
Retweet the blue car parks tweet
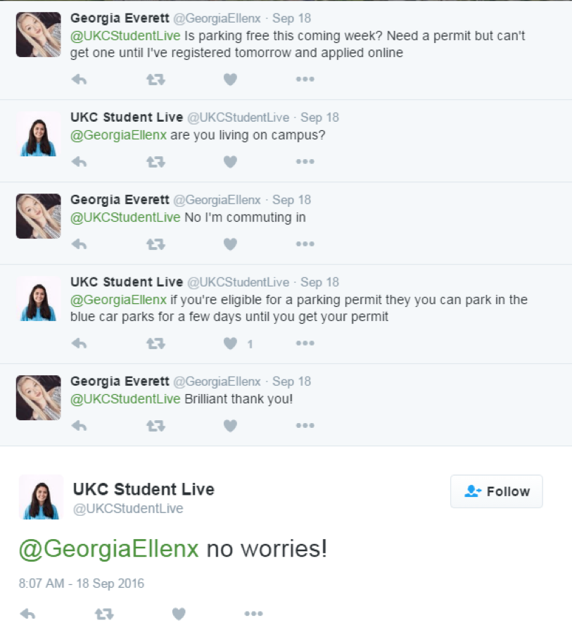click(x=155, y=344)
